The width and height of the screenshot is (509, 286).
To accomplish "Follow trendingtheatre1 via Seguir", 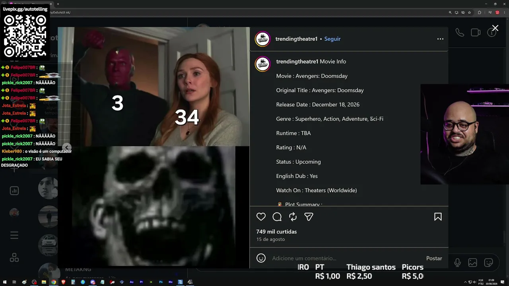I will [x=332, y=39].
